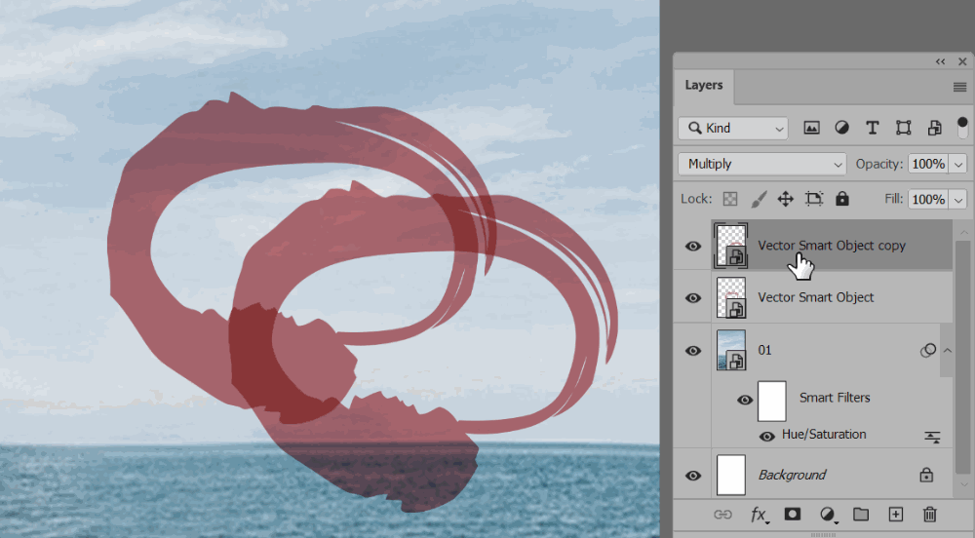The height and width of the screenshot is (538, 975).
Task: Open Hue/Saturation filter blending options icon
Action: tap(932, 437)
